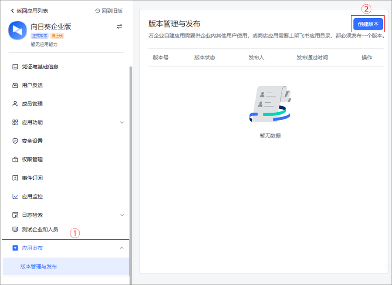Expand the 应用功能 chevron
The height and width of the screenshot is (285, 392).
click(x=122, y=123)
